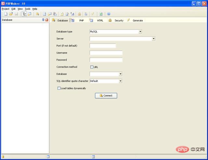The height and width of the screenshot is (160, 208).
Task: Enable the URL connection method checkbox
Action: pyautogui.click(x=92, y=67)
